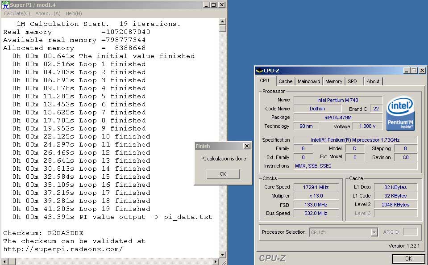Viewport: 428px width, 265px height.
Task: Click the FSB value '133.0 MHz'
Action: click(x=316, y=205)
